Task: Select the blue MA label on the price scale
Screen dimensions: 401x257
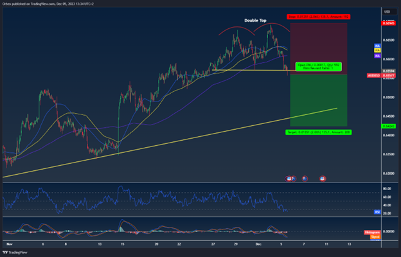Action: (377, 46)
